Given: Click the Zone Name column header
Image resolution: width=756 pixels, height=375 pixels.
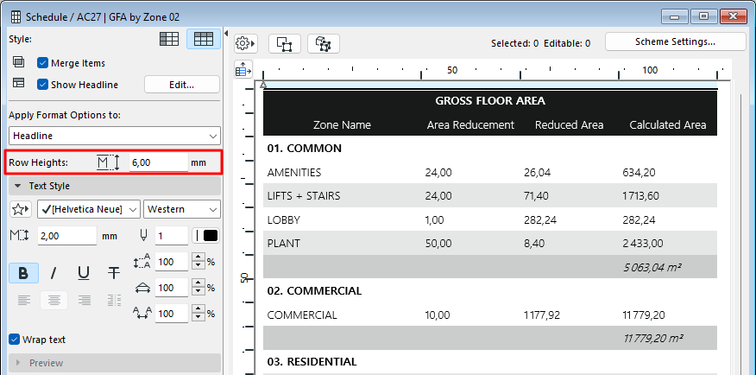Looking at the screenshot, I should click(x=342, y=125).
